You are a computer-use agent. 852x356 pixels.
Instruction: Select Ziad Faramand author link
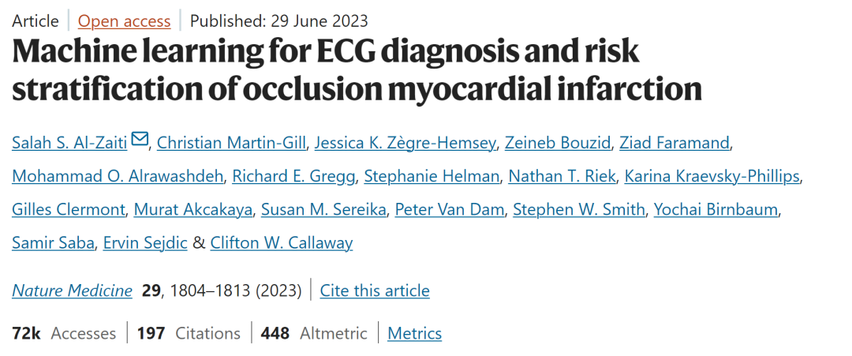pos(674,143)
